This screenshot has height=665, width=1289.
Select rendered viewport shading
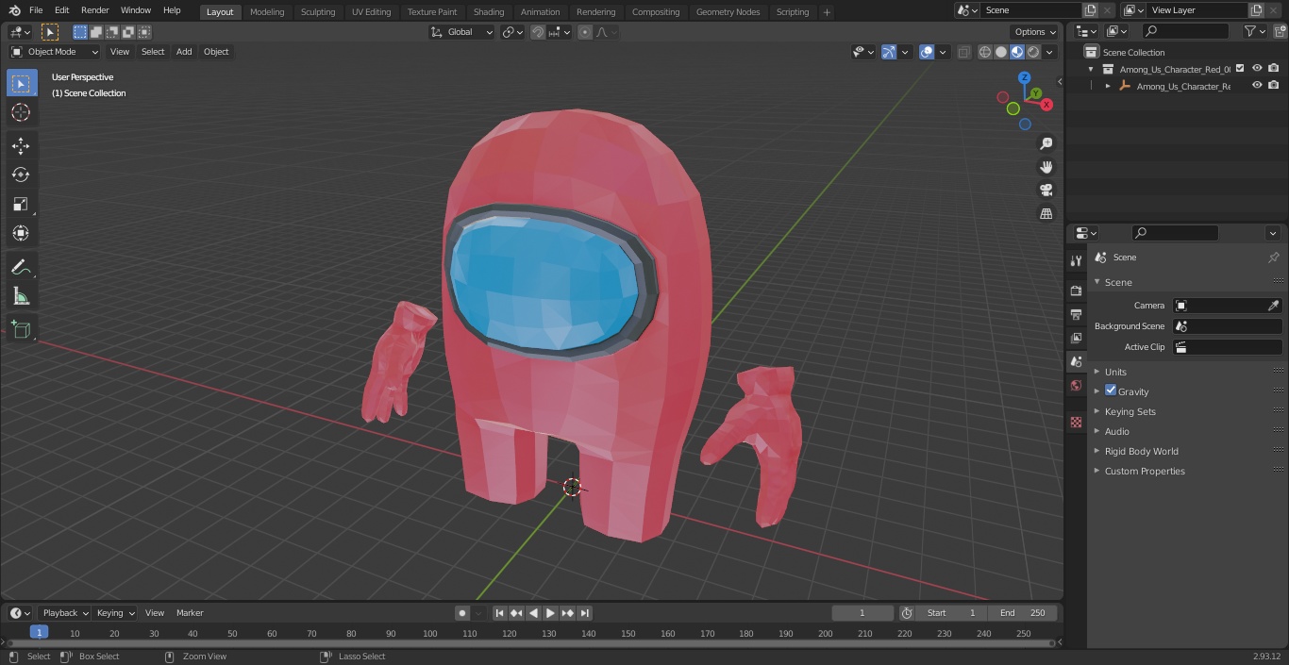coord(1033,52)
